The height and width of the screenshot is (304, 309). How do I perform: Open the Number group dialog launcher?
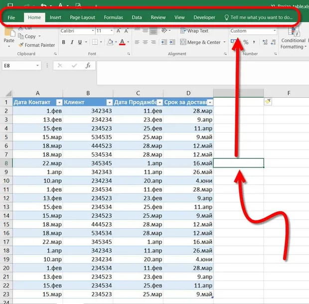275,54
